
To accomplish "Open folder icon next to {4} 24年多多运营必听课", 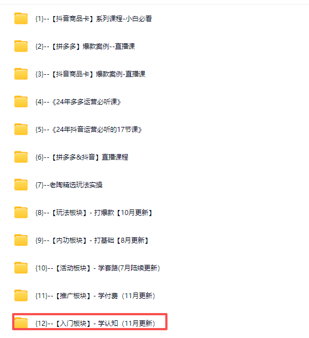I will tap(21, 101).
